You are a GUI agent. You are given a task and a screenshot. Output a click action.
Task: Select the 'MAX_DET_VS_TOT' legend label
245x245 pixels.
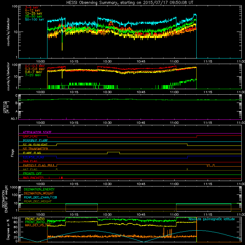click(x=38, y=225)
